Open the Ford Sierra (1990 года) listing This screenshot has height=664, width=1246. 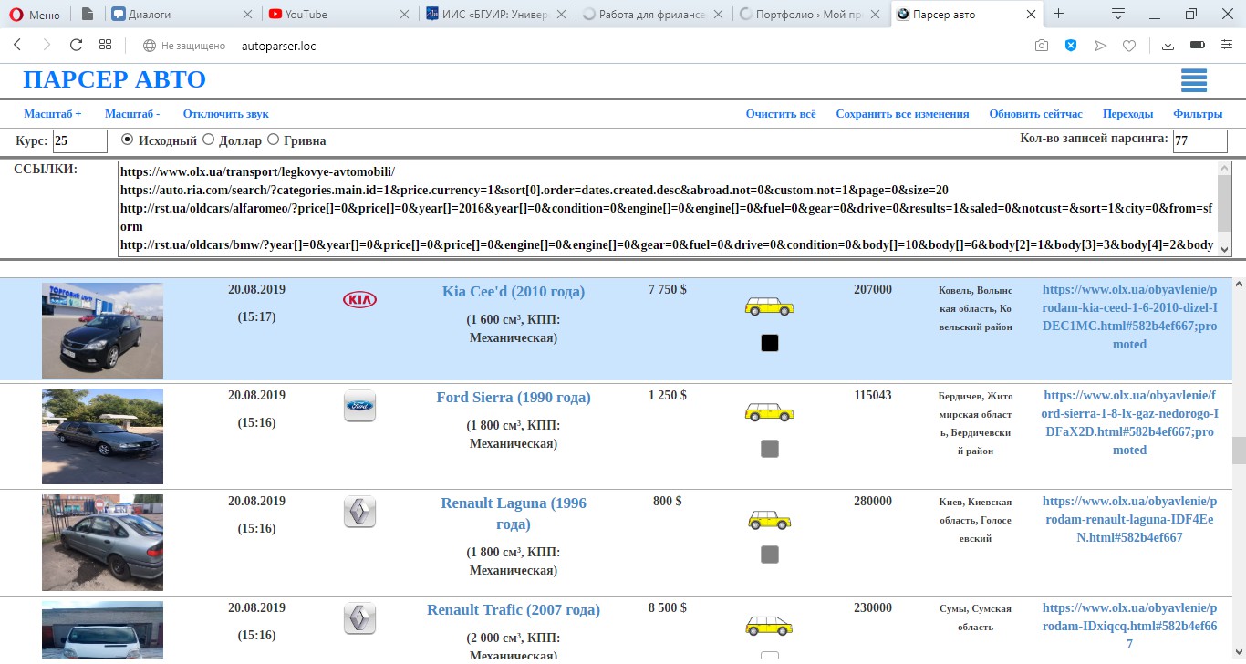click(514, 398)
